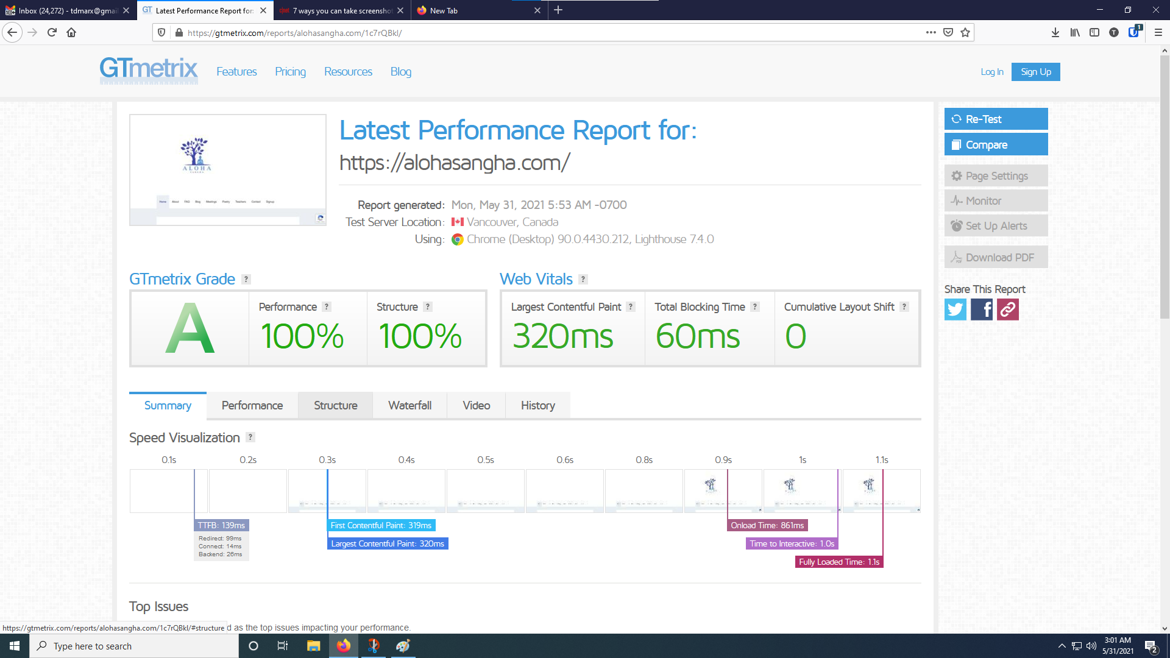Open help for Speed Visualization

(250, 437)
